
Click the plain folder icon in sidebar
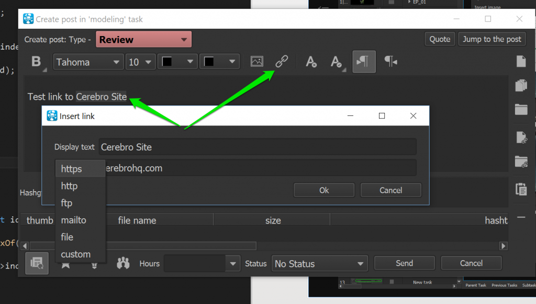click(521, 110)
